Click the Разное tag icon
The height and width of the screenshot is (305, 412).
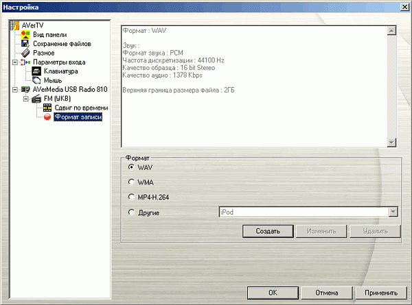25,53
